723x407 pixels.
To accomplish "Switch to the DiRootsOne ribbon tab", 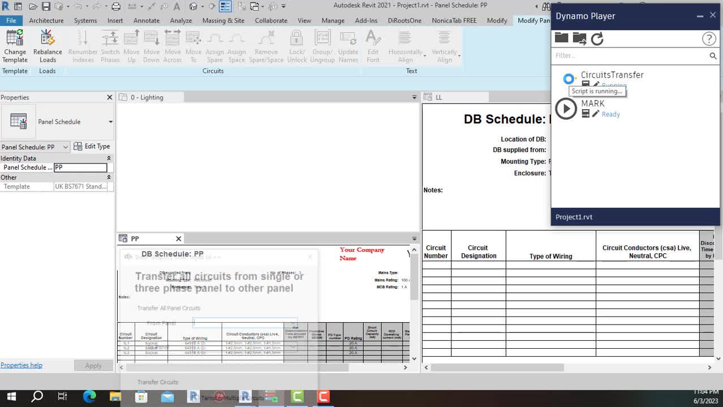I will point(404,20).
